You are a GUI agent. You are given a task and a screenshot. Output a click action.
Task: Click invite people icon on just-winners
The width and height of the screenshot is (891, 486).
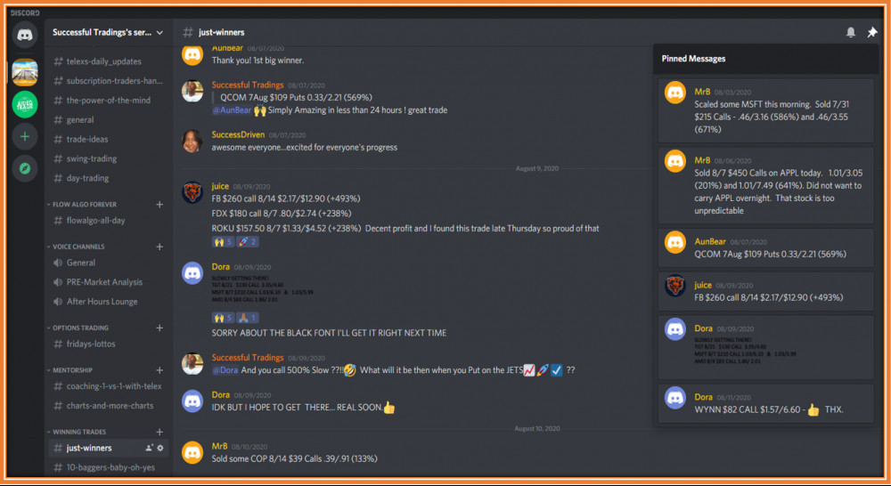[149, 448]
